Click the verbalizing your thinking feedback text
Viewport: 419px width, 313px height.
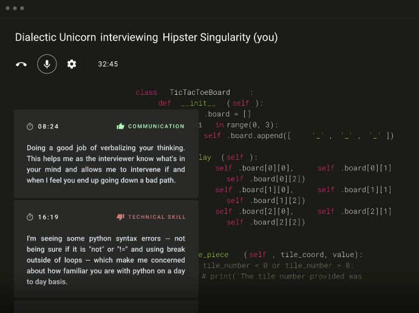pyautogui.click(x=106, y=164)
